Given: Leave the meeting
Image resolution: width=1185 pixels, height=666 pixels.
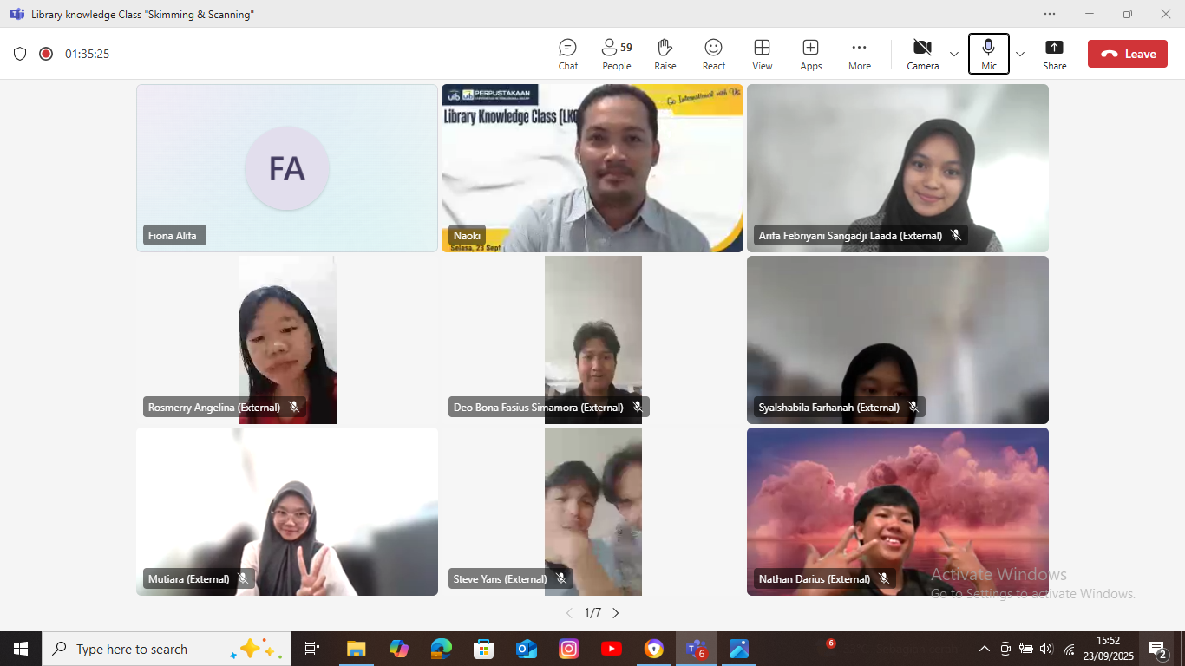Looking at the screenshot, I should 1128,54.
